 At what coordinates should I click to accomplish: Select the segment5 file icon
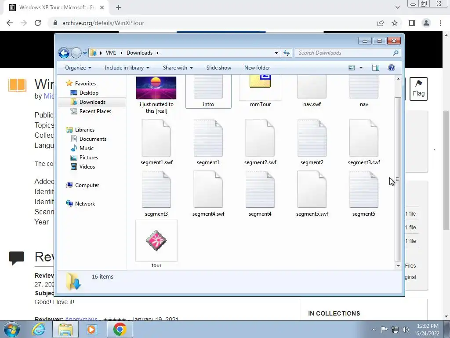pos(363,189)
